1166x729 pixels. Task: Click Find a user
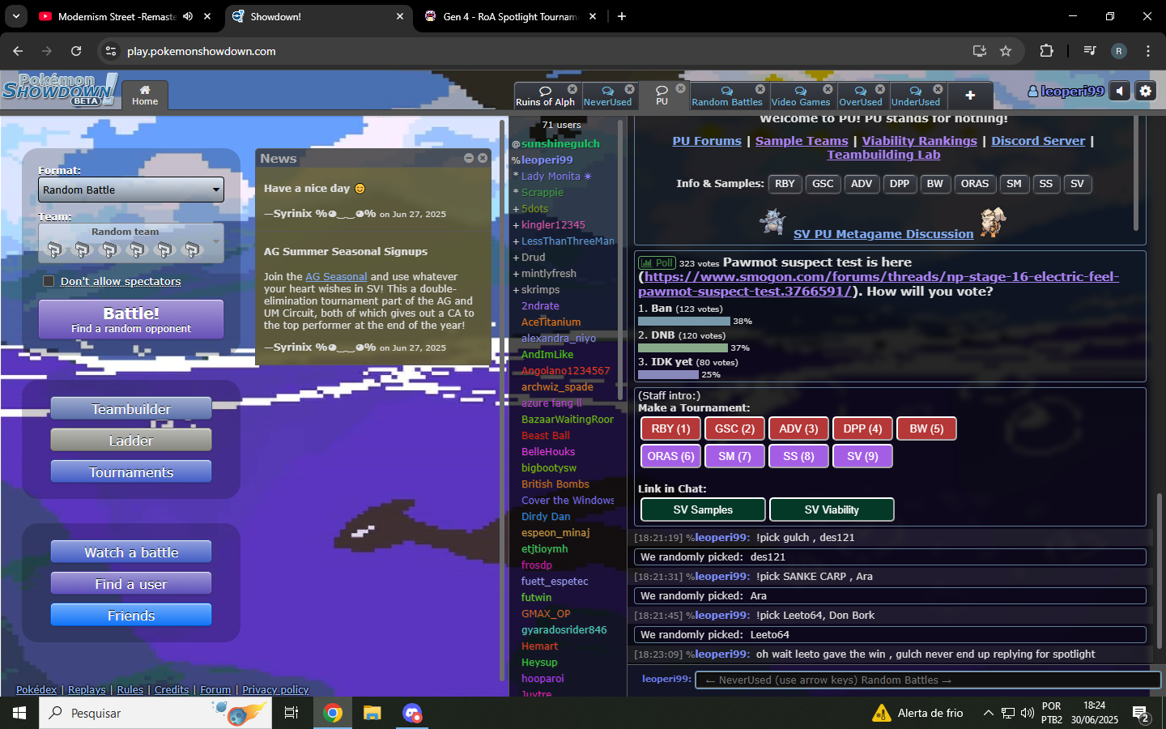click(x=131, y=583)
